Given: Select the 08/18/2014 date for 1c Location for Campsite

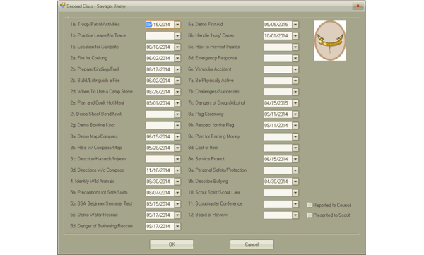Looking at the screenshot, I should pyautogui.click(x=160, y=47).
